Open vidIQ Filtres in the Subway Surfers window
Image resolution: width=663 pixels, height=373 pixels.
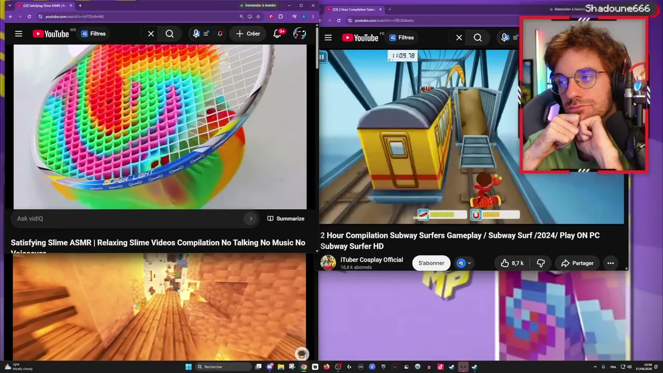tap(402, 37)
